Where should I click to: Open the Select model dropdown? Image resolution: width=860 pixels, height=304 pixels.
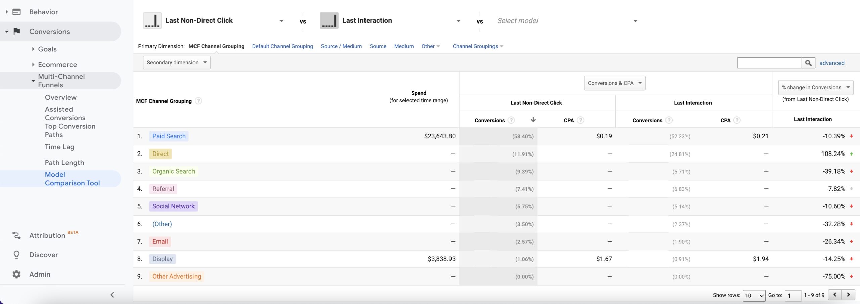click(x=567, y=21)
